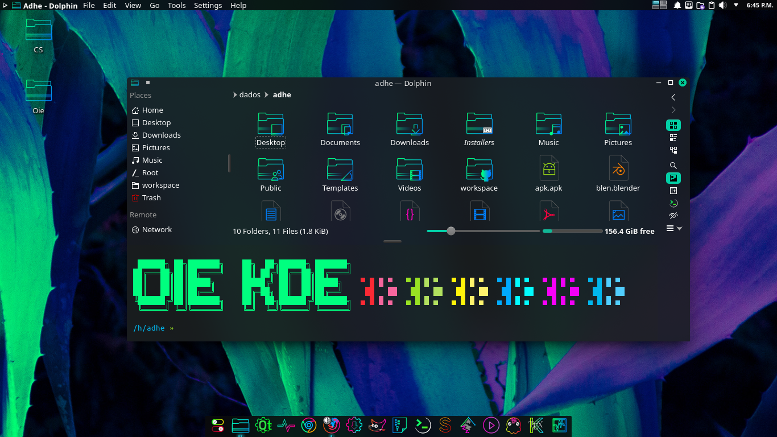777x437 pixels.
Task: Open the virtual desktop pager
Action: (659, 5)
